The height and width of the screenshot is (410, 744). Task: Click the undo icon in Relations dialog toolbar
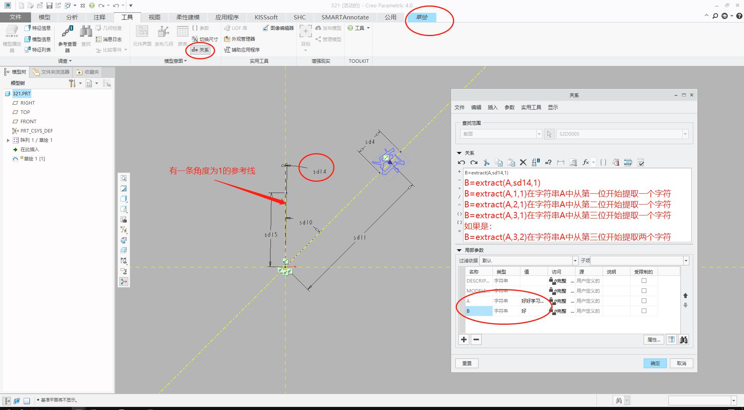tap(461, 162)
